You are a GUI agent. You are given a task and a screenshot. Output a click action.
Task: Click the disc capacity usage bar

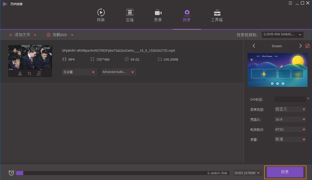click(x=122, y=173)
